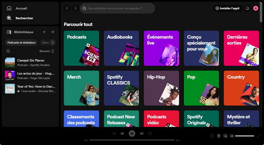Go forward with right chevron button
The height and width of the screenshot is (145, 264).
pyautogui.click(x=75, y=8)
